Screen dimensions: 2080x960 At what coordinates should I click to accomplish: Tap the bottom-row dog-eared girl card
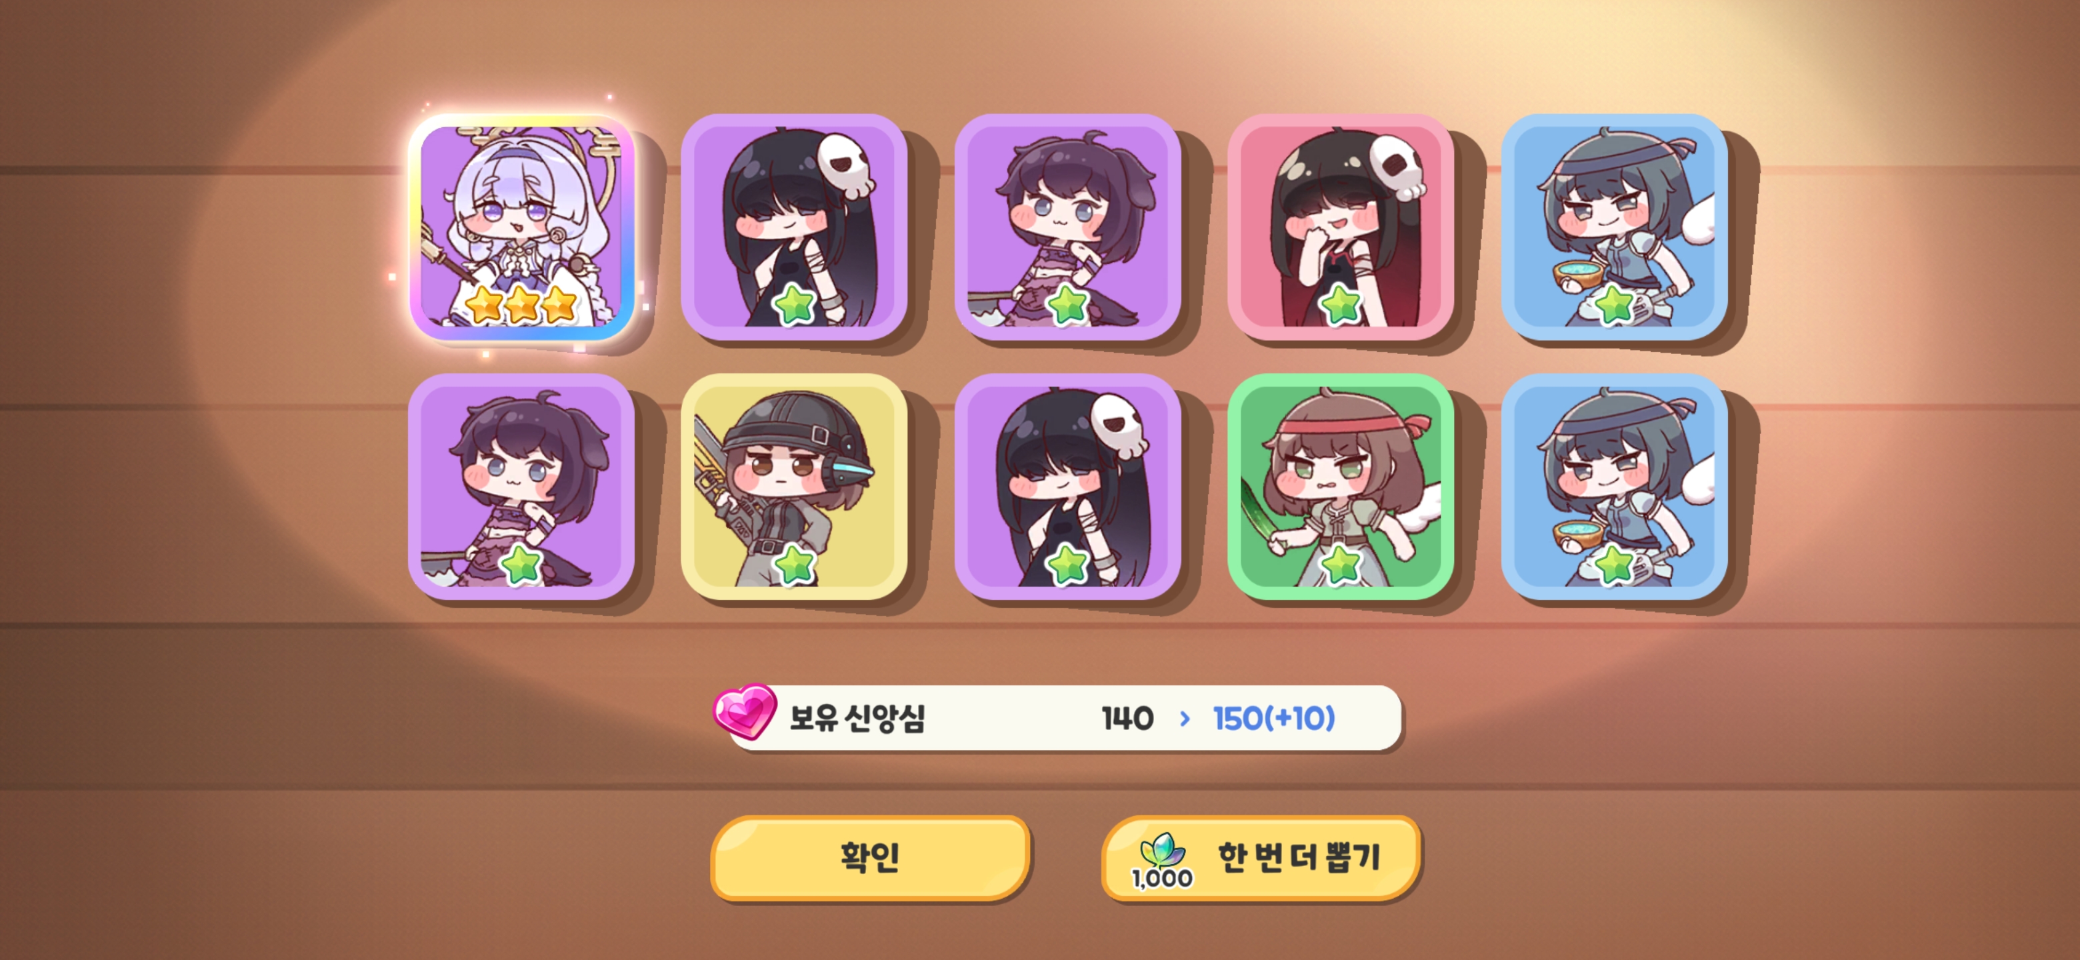[521, 487]
